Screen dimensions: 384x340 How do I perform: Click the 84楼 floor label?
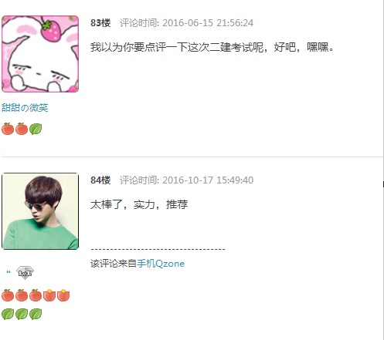tap(100, 180)
